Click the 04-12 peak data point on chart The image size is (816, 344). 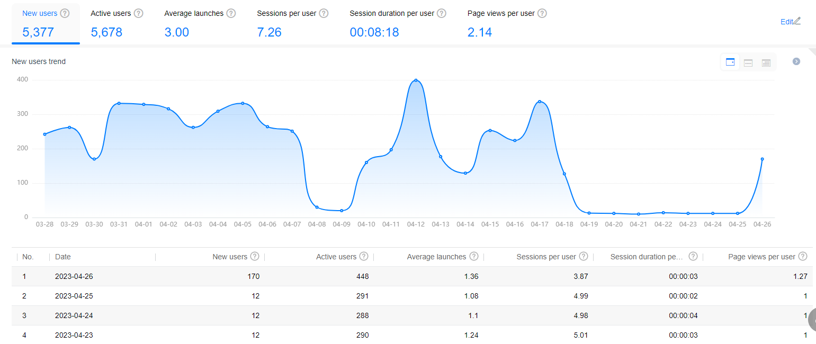pos(416,80)
